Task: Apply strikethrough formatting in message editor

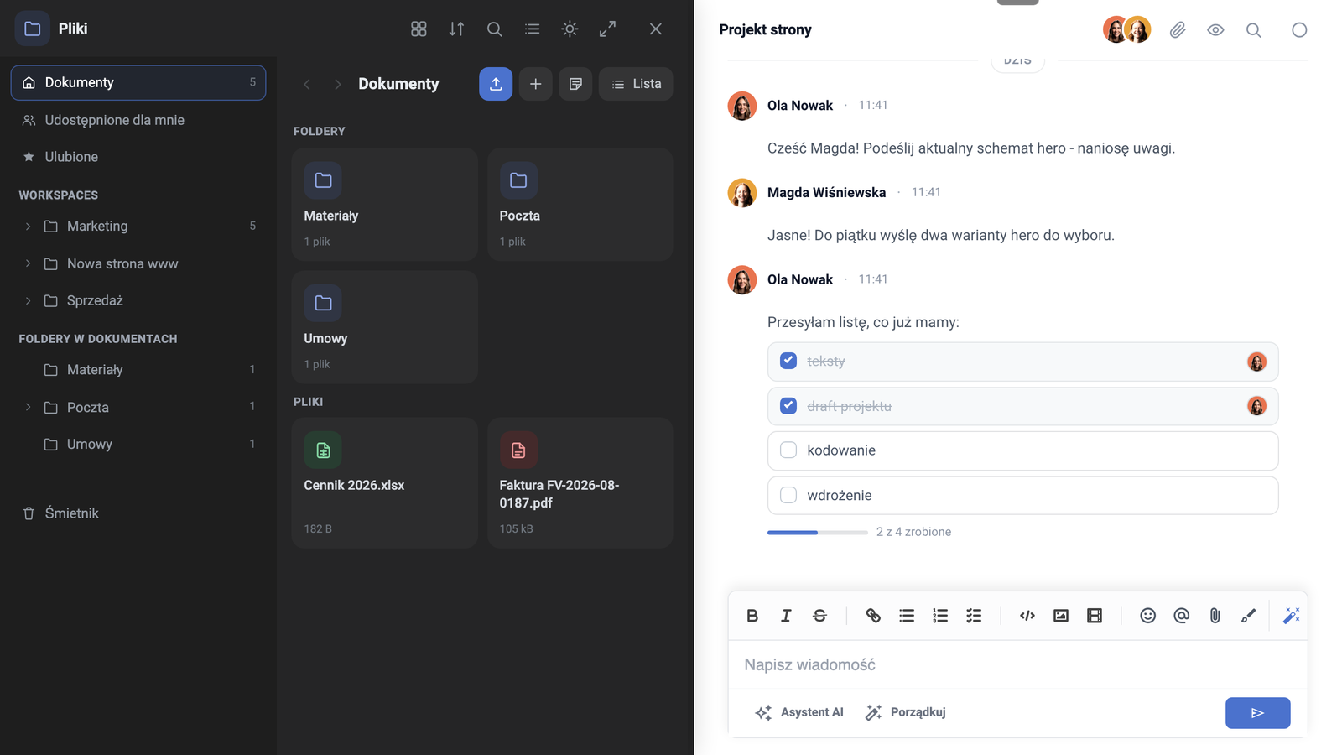Action: coord(819,616)
